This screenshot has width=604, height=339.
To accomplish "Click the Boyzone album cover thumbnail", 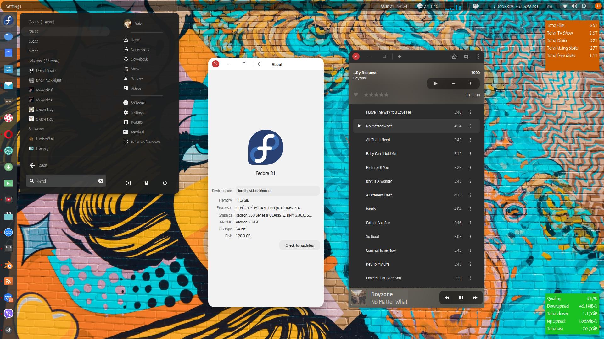I will point(359,298).
